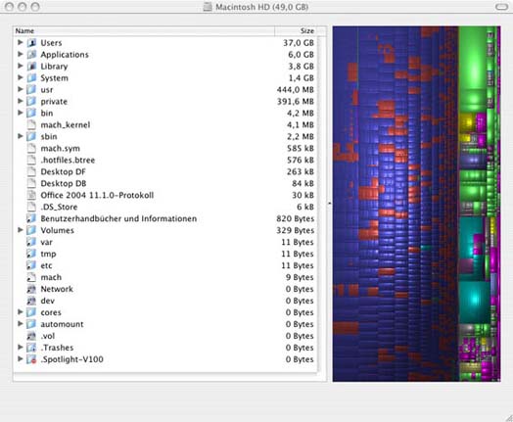
Task: Expand the usr folder disclosure triangle
Action: click(x=20, y=89)
